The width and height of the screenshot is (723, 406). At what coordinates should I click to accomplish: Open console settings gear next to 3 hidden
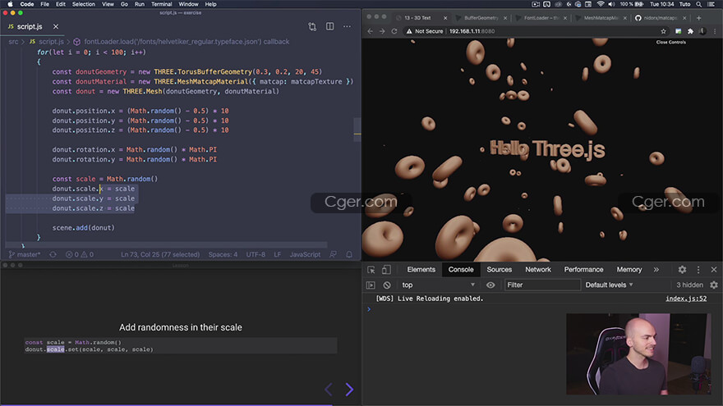click(x=714, y=285)
